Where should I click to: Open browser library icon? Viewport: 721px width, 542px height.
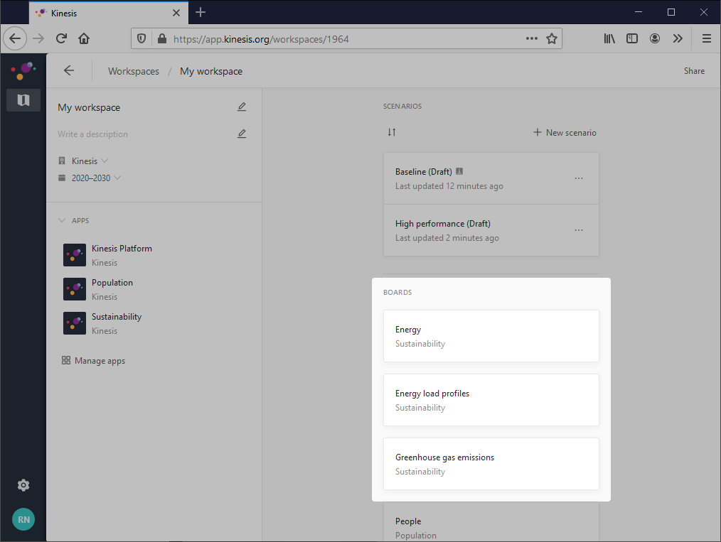609,38
